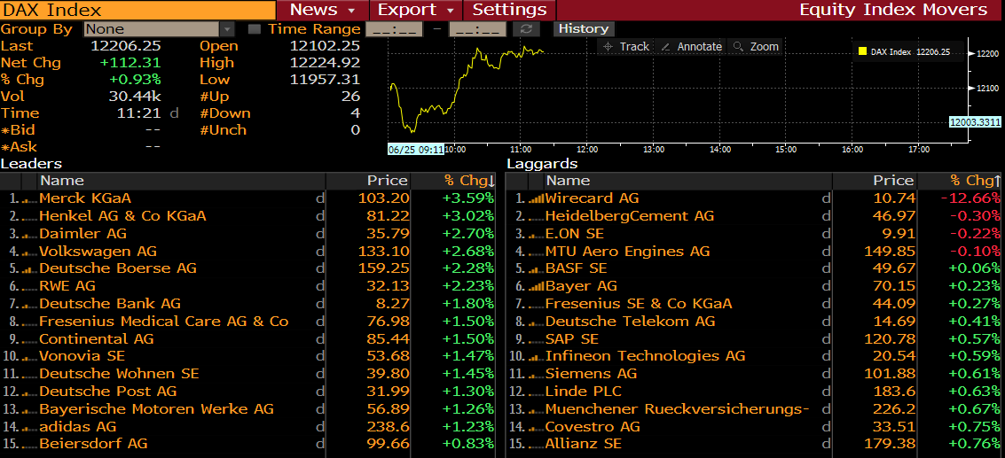
Task: Click the volume bars icon beside HeidelbergCement AG
Action: click(x=536, y=216)
